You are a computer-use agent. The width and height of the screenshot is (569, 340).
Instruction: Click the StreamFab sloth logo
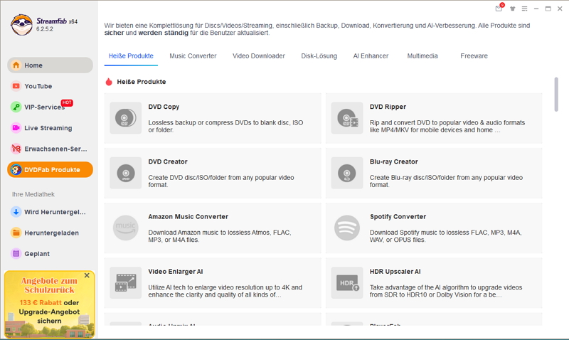point(21,25)
